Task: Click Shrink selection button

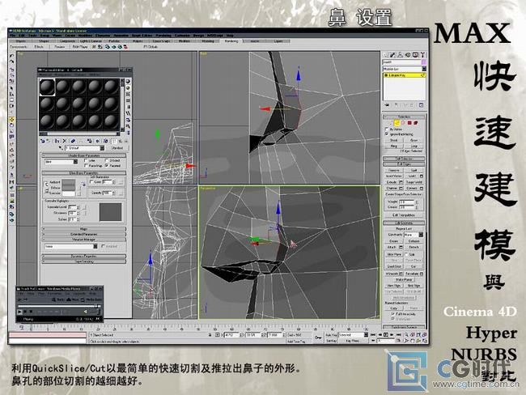Action: 394,140
